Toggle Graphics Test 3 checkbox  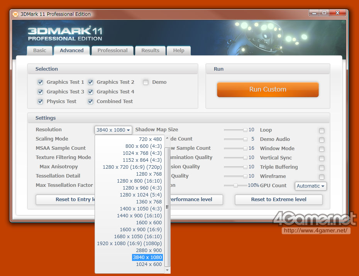click(x=40, y=92)
